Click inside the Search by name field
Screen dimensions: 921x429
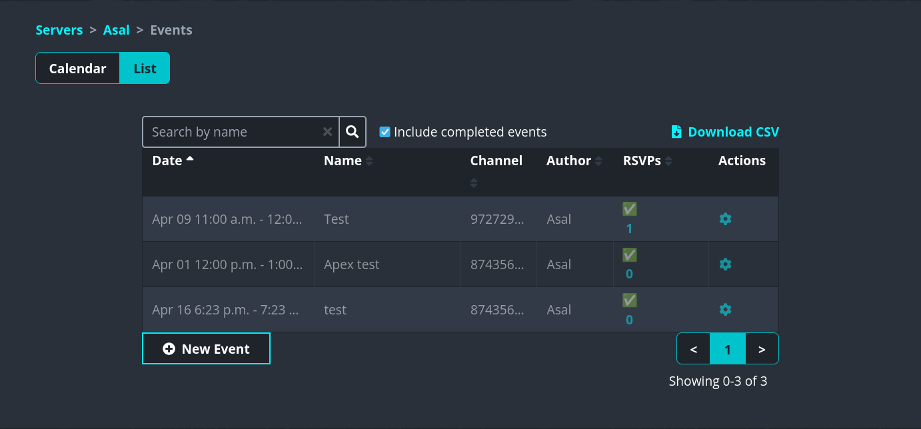(x=233, y=131)
